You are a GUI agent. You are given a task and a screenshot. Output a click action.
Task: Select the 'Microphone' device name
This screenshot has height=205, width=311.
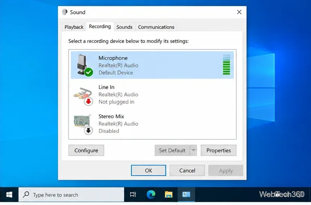pos(113,58)
